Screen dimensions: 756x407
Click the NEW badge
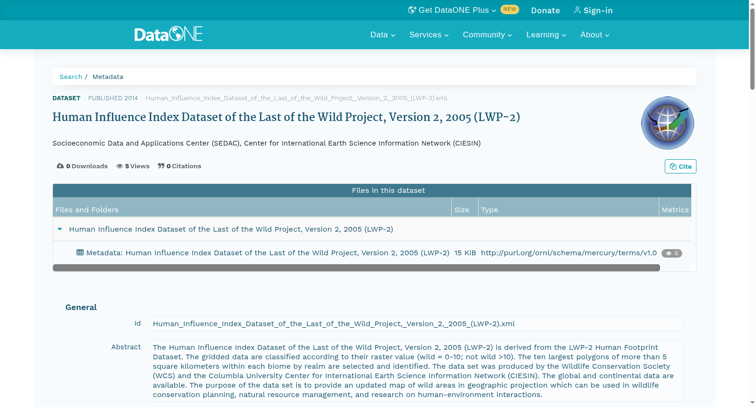[510, 9]
